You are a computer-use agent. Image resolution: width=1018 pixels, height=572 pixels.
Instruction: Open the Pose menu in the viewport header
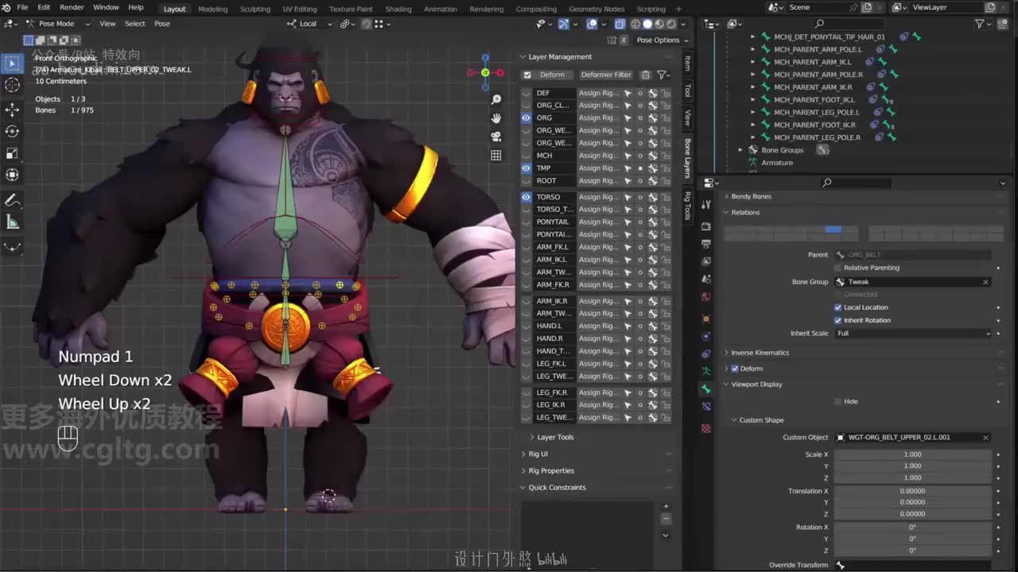[x=161, y=24]
